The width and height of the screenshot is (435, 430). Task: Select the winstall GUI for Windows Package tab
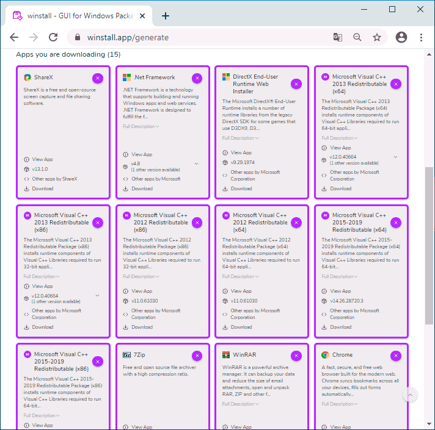[79, 16]
